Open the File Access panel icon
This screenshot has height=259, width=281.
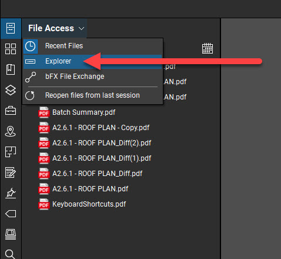11,28
